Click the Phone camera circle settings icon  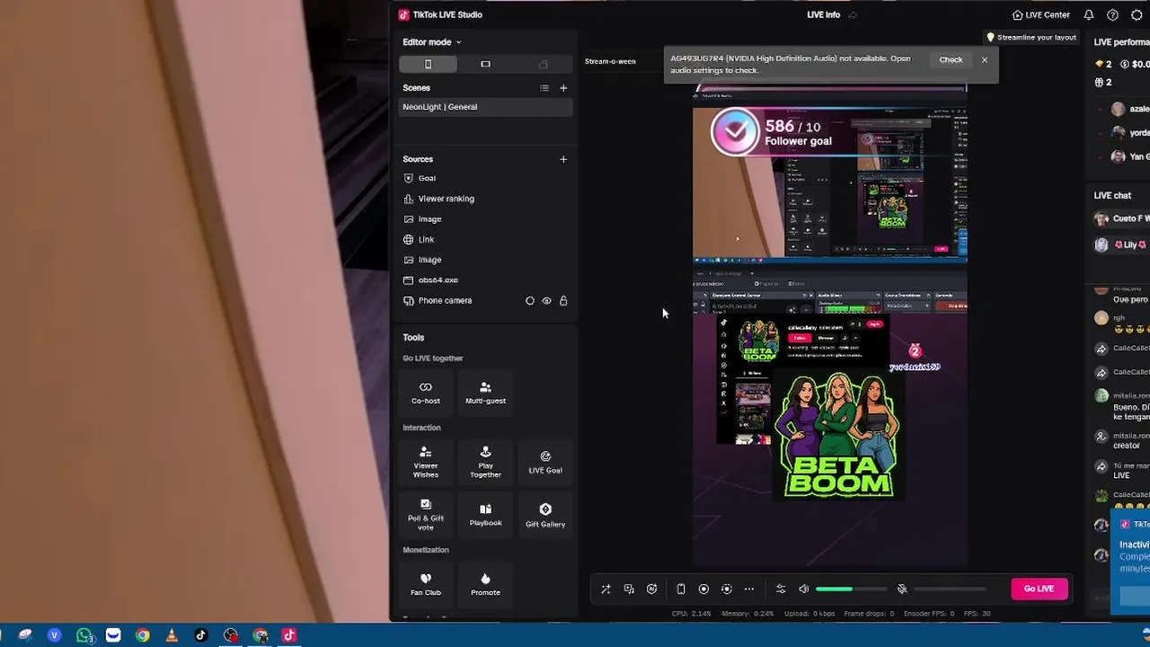pyautogui.click(x=529, y=301)
